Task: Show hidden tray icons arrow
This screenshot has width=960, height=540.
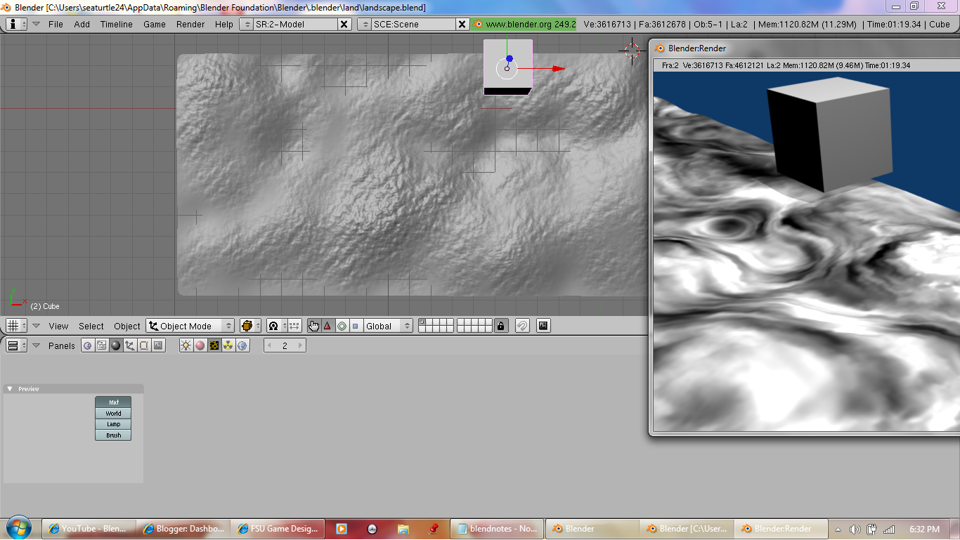Action: coord(838,529)
